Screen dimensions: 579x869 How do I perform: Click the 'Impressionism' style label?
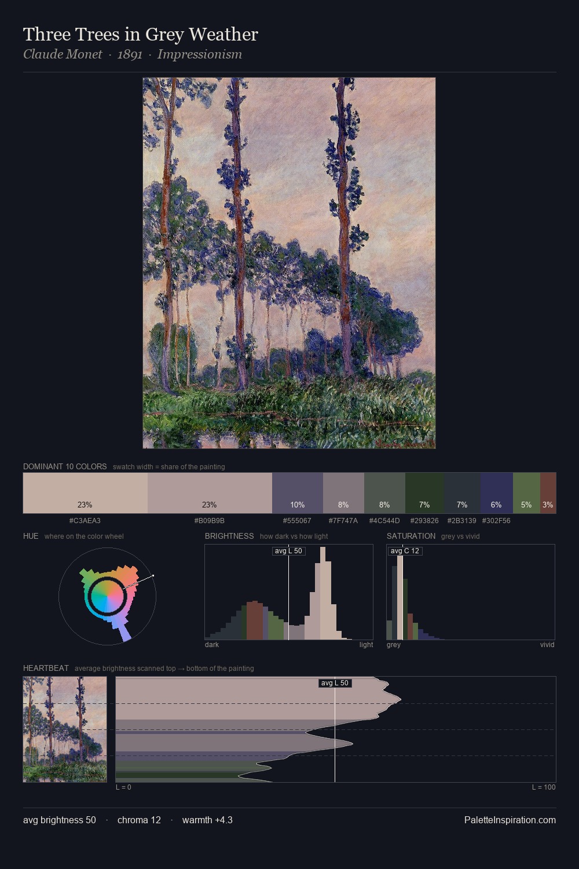click(200, 54)
